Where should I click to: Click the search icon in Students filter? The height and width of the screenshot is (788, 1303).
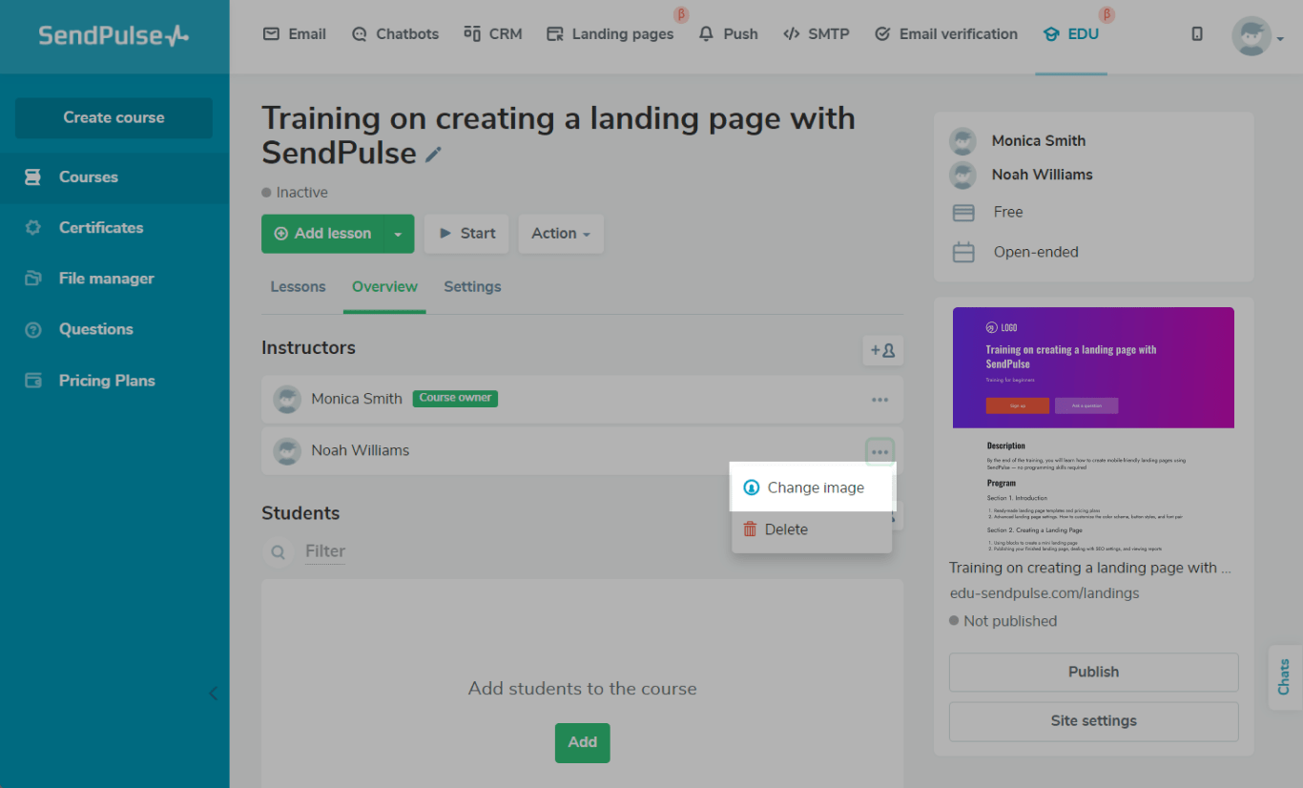[x=278, y=551]
